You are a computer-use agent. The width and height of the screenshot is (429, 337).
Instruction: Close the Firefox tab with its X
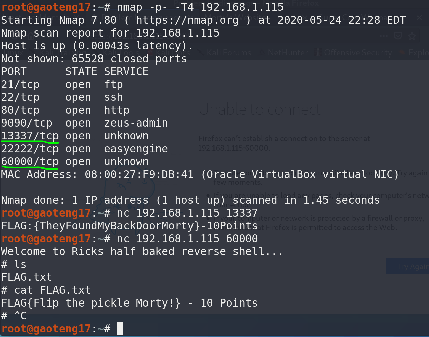pyautogui.click(x=419, y=18)
